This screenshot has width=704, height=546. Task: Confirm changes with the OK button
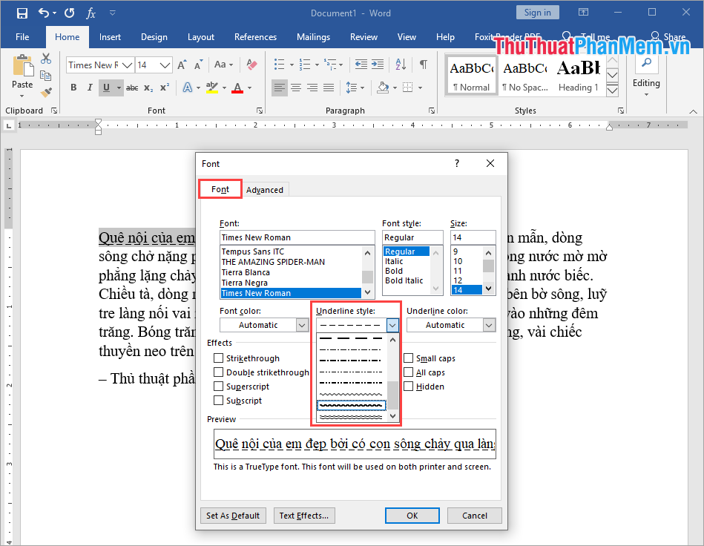[412, 515]
